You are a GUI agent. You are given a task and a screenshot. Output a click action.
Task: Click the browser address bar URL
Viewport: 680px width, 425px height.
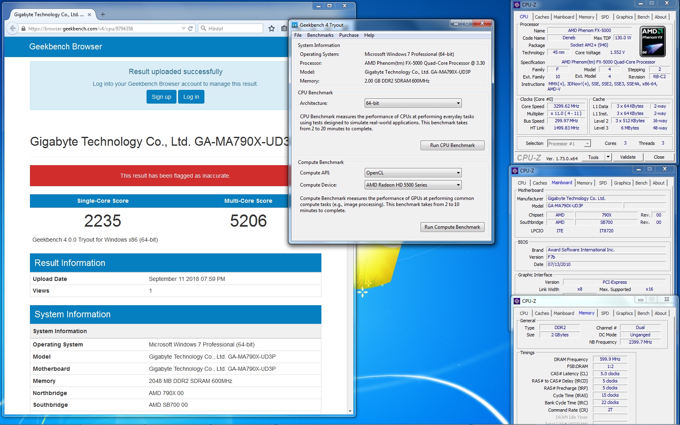pyautogui.click(x=81, y=28)
